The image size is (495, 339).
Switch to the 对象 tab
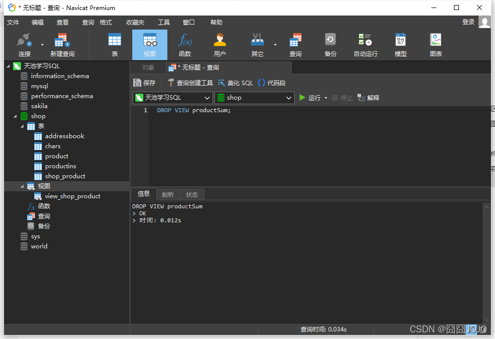coord(148,68)
